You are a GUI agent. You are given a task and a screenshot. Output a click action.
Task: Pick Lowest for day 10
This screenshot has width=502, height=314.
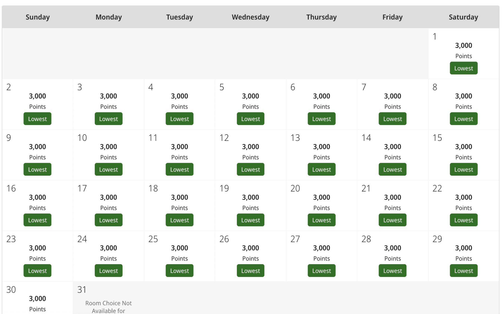pos(108,169)
